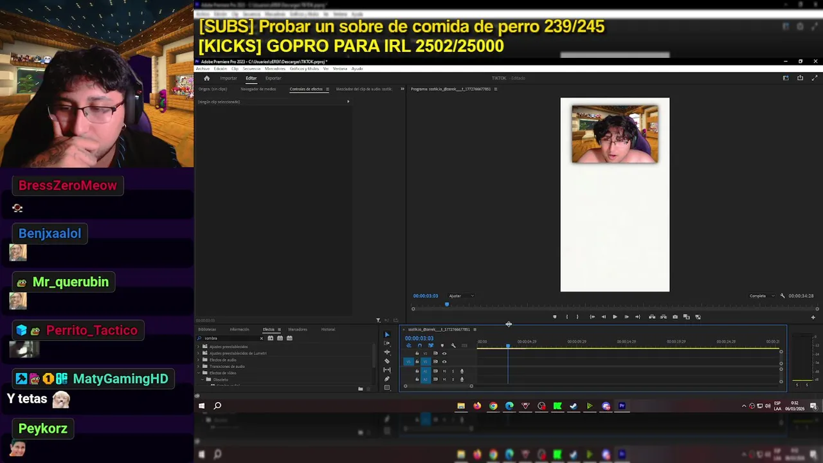Go to In point
This screenshot has width=823, height=463.
click(x=592, y=316)
